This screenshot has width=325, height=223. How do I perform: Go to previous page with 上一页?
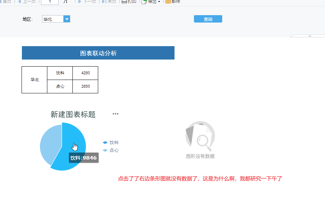pos(27,2)
